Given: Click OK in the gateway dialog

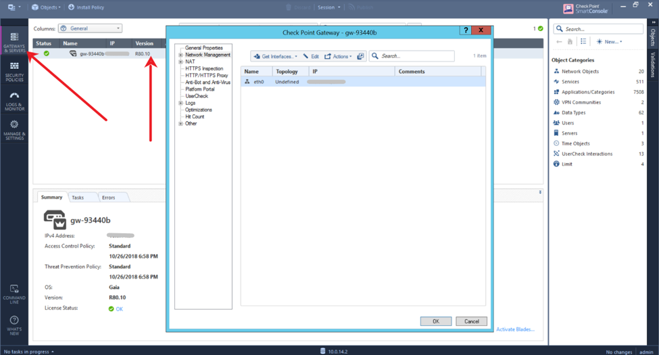Looking at the screenshot, I should tap(436, 321).
